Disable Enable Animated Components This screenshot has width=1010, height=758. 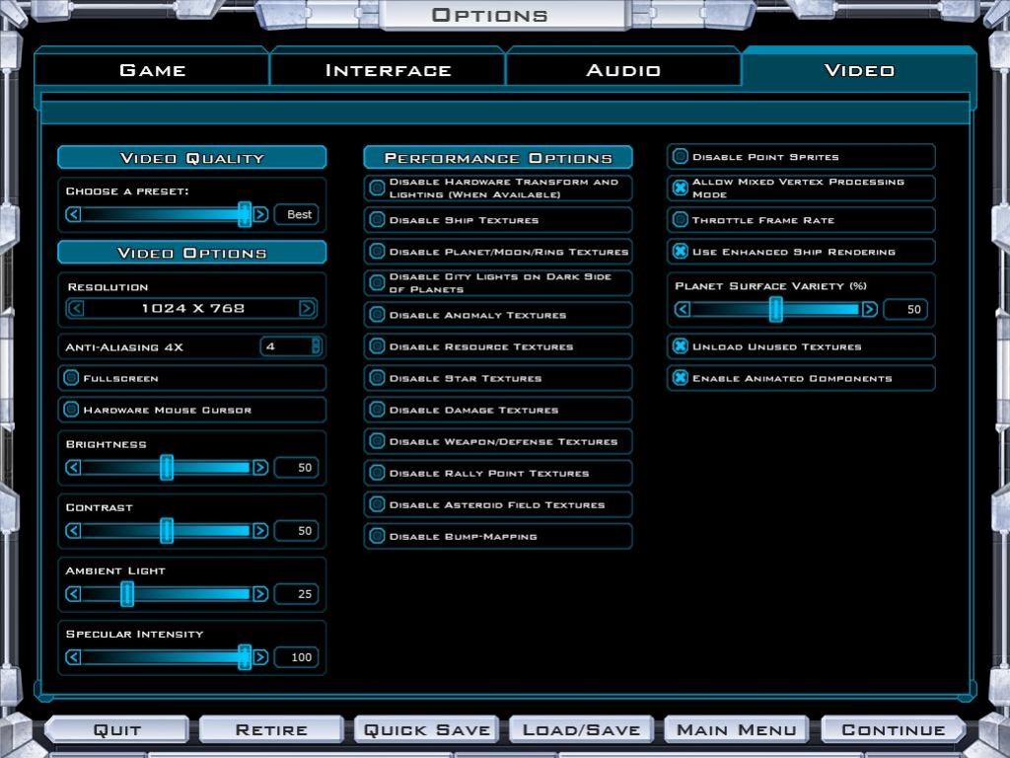681,378
